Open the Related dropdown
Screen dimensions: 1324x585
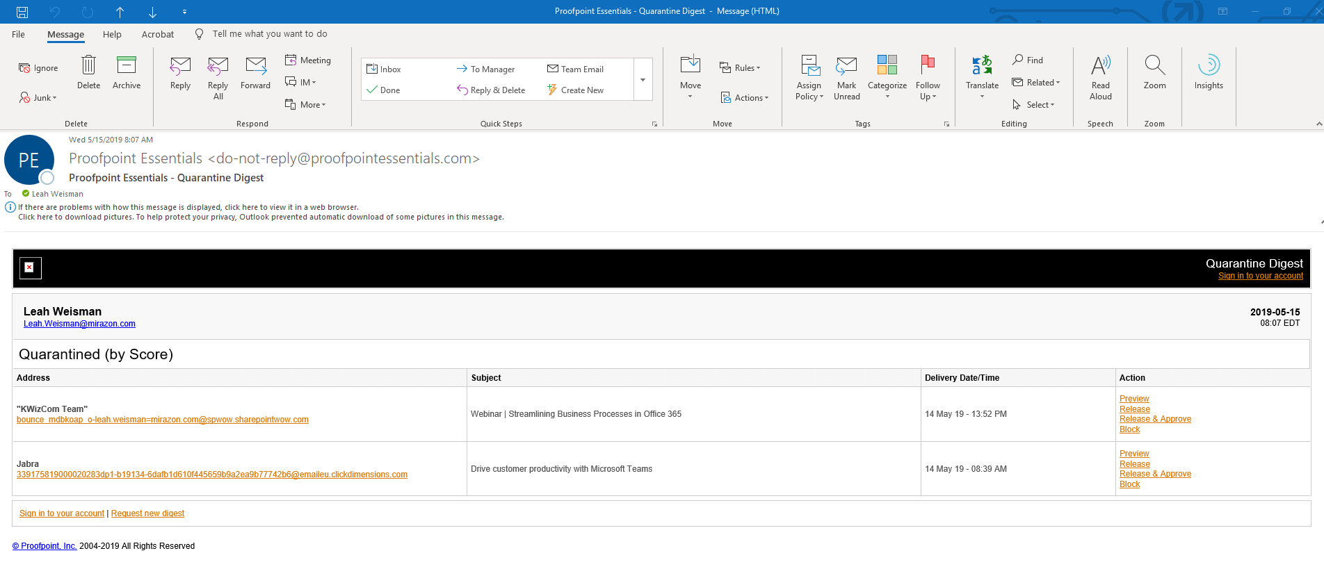pos(1036,83)
